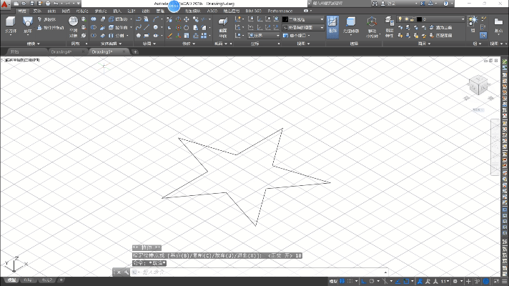
Task: Select the Extrude tool
Action: pyautogui.click(x=28, y=25)
